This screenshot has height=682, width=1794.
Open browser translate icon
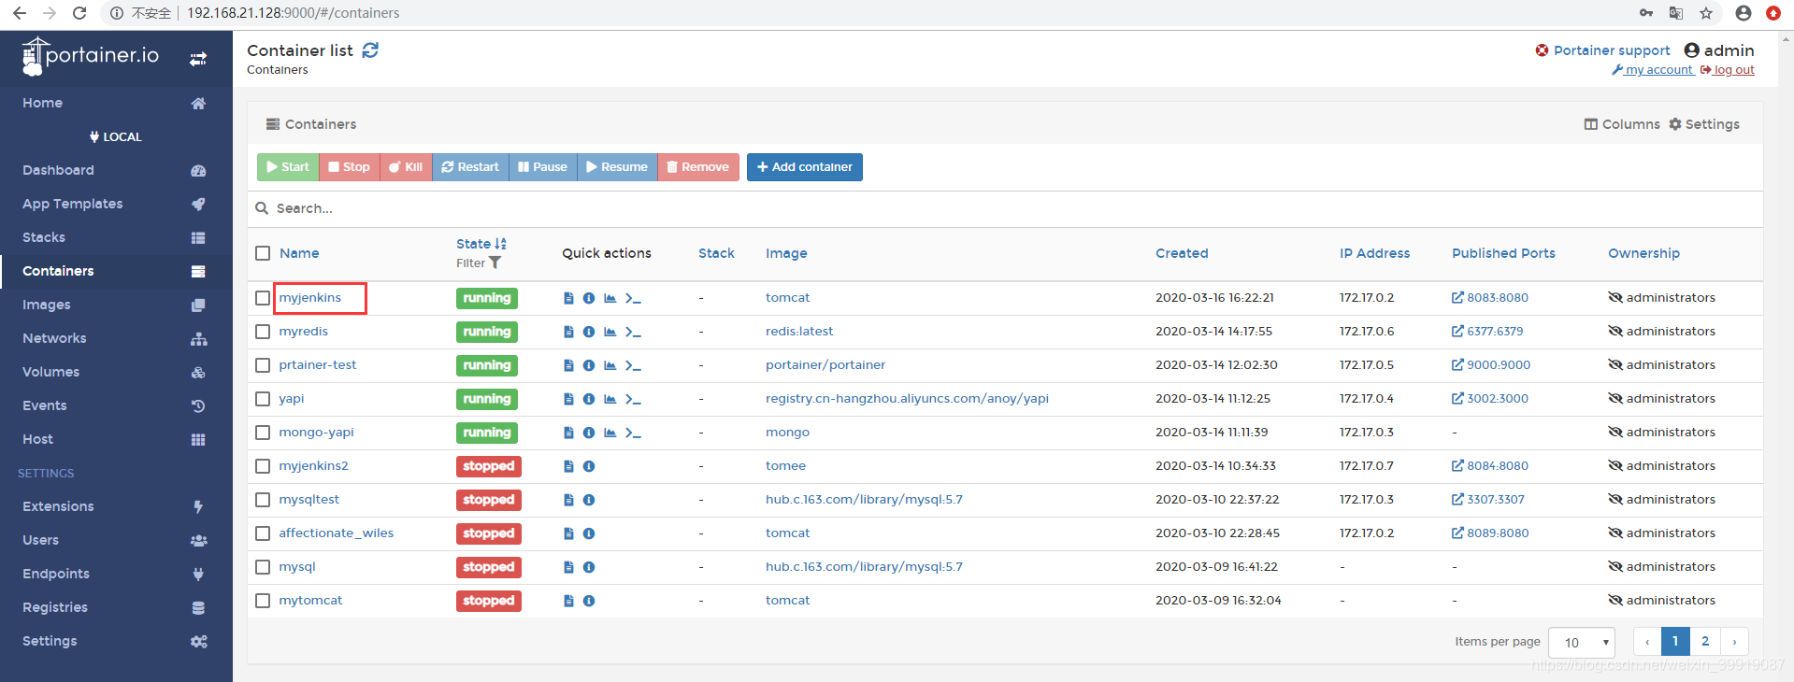coord(1676,13)
